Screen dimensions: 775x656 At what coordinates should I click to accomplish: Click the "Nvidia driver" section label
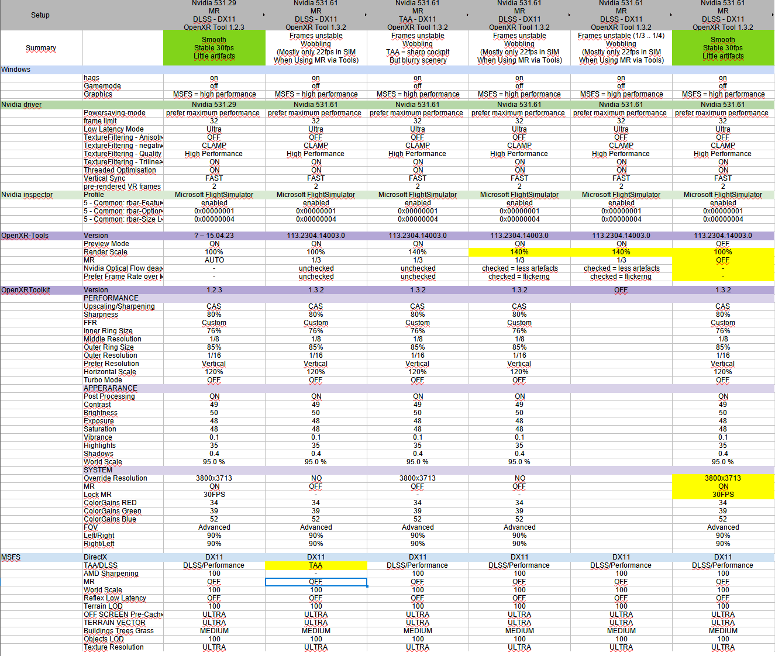tap(22, 105)
